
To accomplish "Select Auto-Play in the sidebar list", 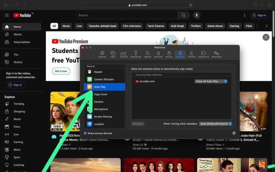I will pyautogui.click(x=105, y=87).
